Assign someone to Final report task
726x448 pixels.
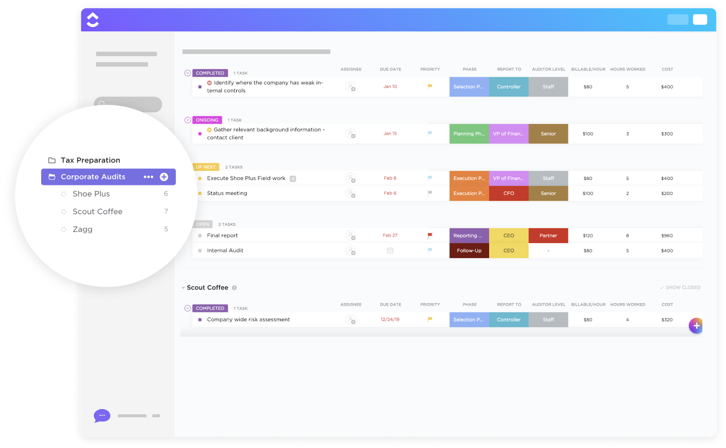click(350, 236)
